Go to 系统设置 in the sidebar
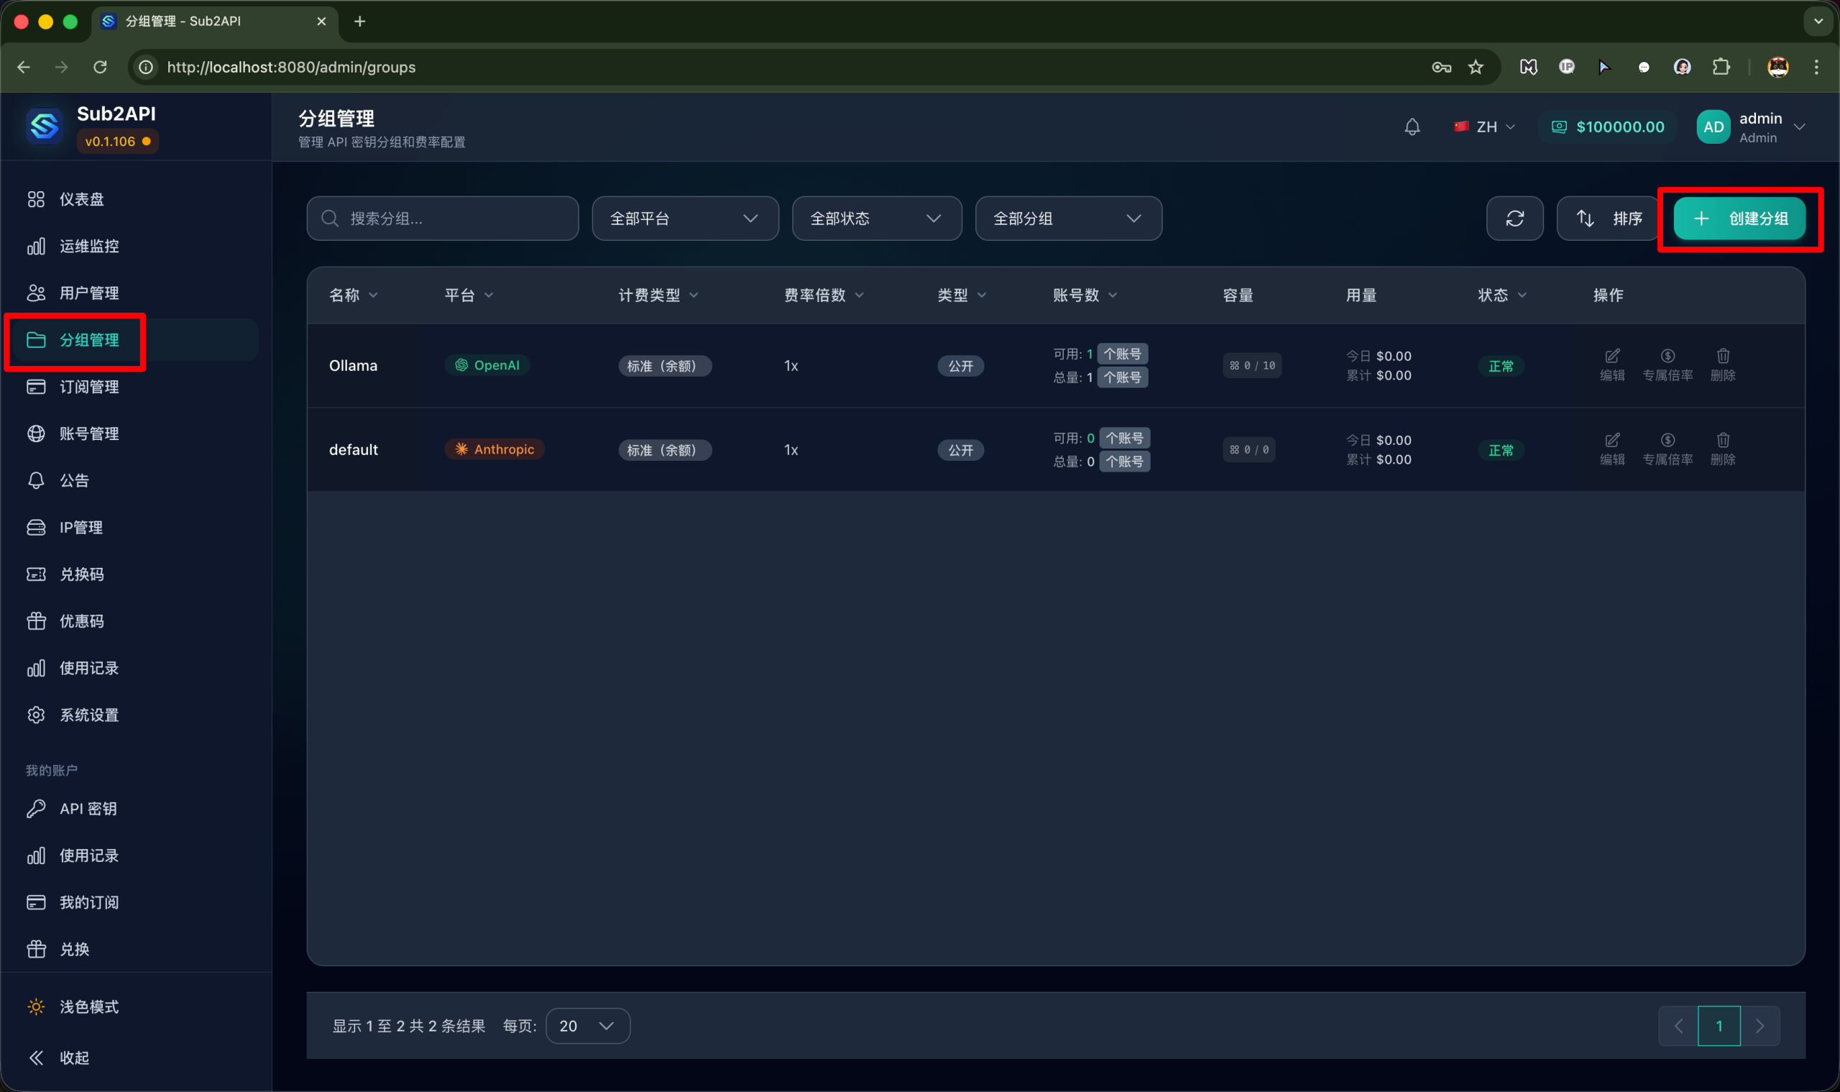The width and height of the screenshot is (1840, 1092). [x=88, y=715]
